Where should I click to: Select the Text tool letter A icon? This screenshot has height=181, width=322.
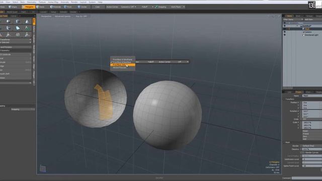coord(27,28)
